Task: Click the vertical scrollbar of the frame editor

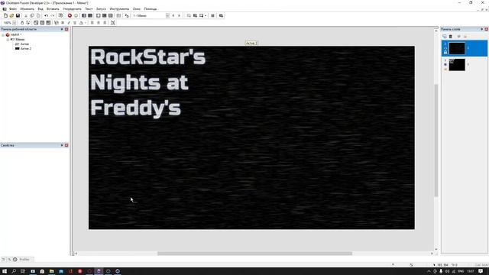Action: click(x=436, y=141)
